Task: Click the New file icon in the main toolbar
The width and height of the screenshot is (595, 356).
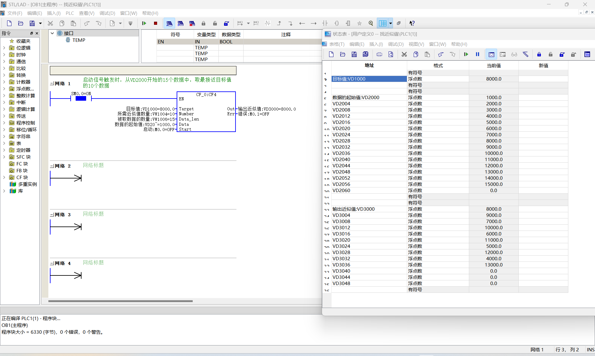Action: [x=9, y=23]
